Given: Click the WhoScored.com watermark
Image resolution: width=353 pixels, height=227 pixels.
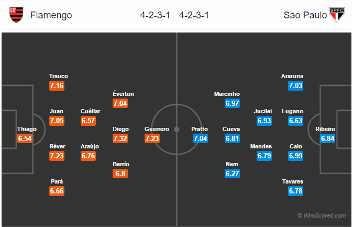Looking at the screenshot, I should (x=322, y=215).
